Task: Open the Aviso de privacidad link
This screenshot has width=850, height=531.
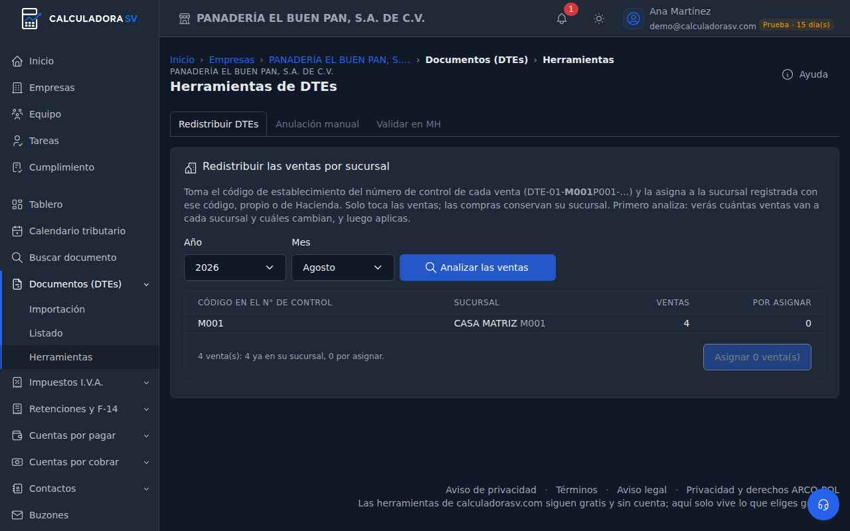Action: pyautogui.click(x=491, y=490)
